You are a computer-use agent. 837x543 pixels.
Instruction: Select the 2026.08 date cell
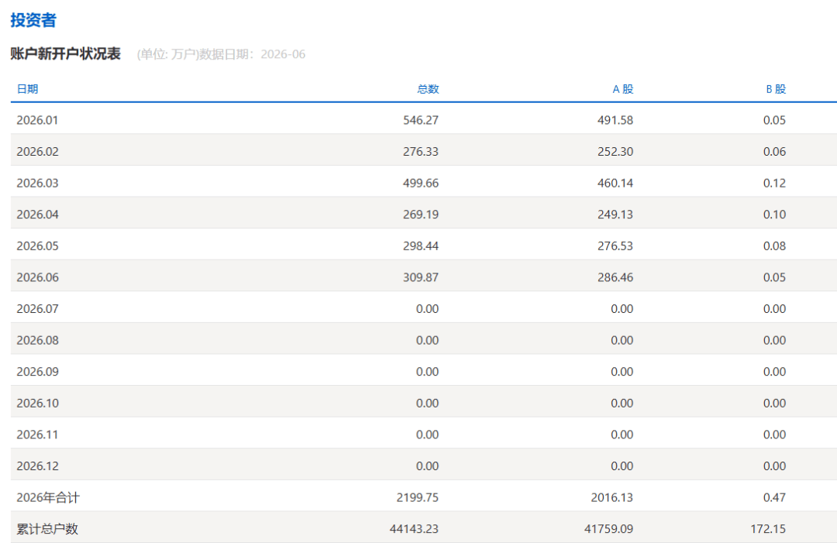click(x=37, y=340)
